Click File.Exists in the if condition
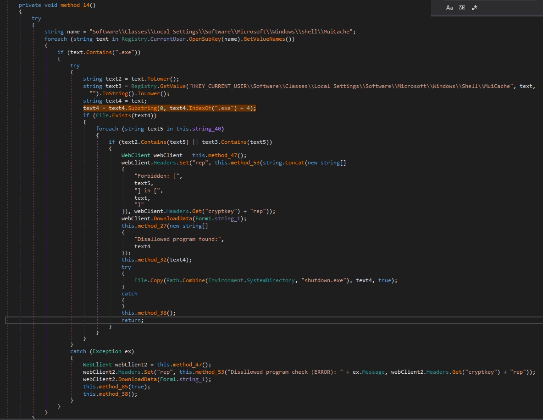 pos(114,115)
